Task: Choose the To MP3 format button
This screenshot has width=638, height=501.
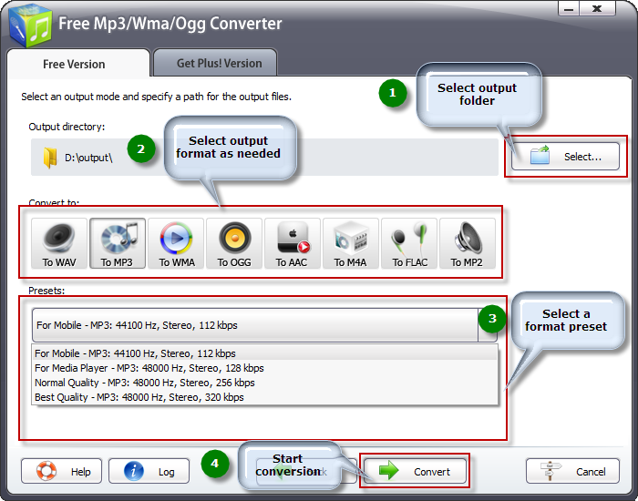Action: [x=118, y=243]
